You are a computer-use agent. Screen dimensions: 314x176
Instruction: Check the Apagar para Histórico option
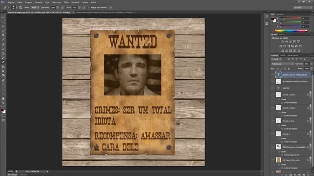point(89,8)
